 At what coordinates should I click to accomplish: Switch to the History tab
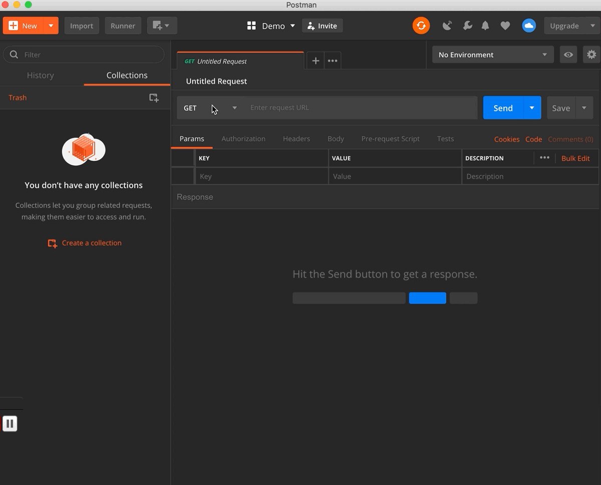(40, 75)
